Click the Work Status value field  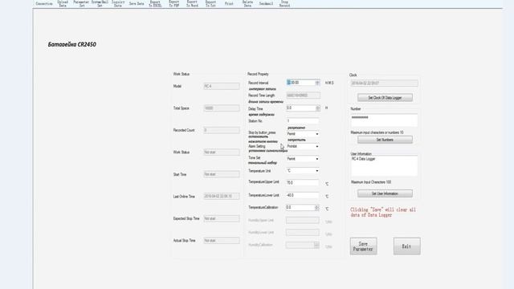(x=222, y=153)
